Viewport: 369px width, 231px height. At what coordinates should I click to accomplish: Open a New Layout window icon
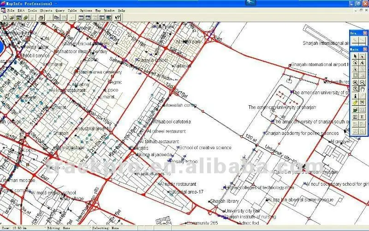(x=101, y=18)
